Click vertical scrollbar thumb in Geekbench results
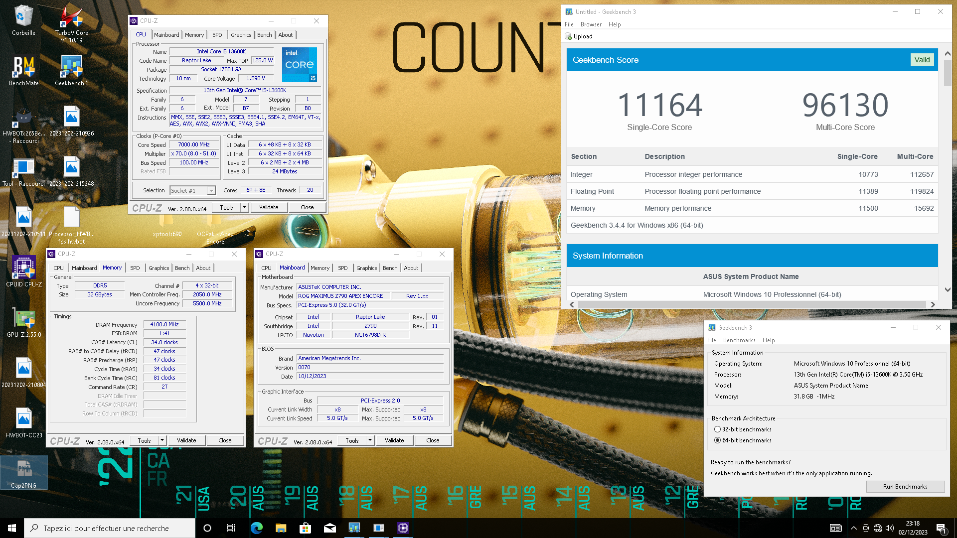Screen dimensions: 957x538 point(948,73)
